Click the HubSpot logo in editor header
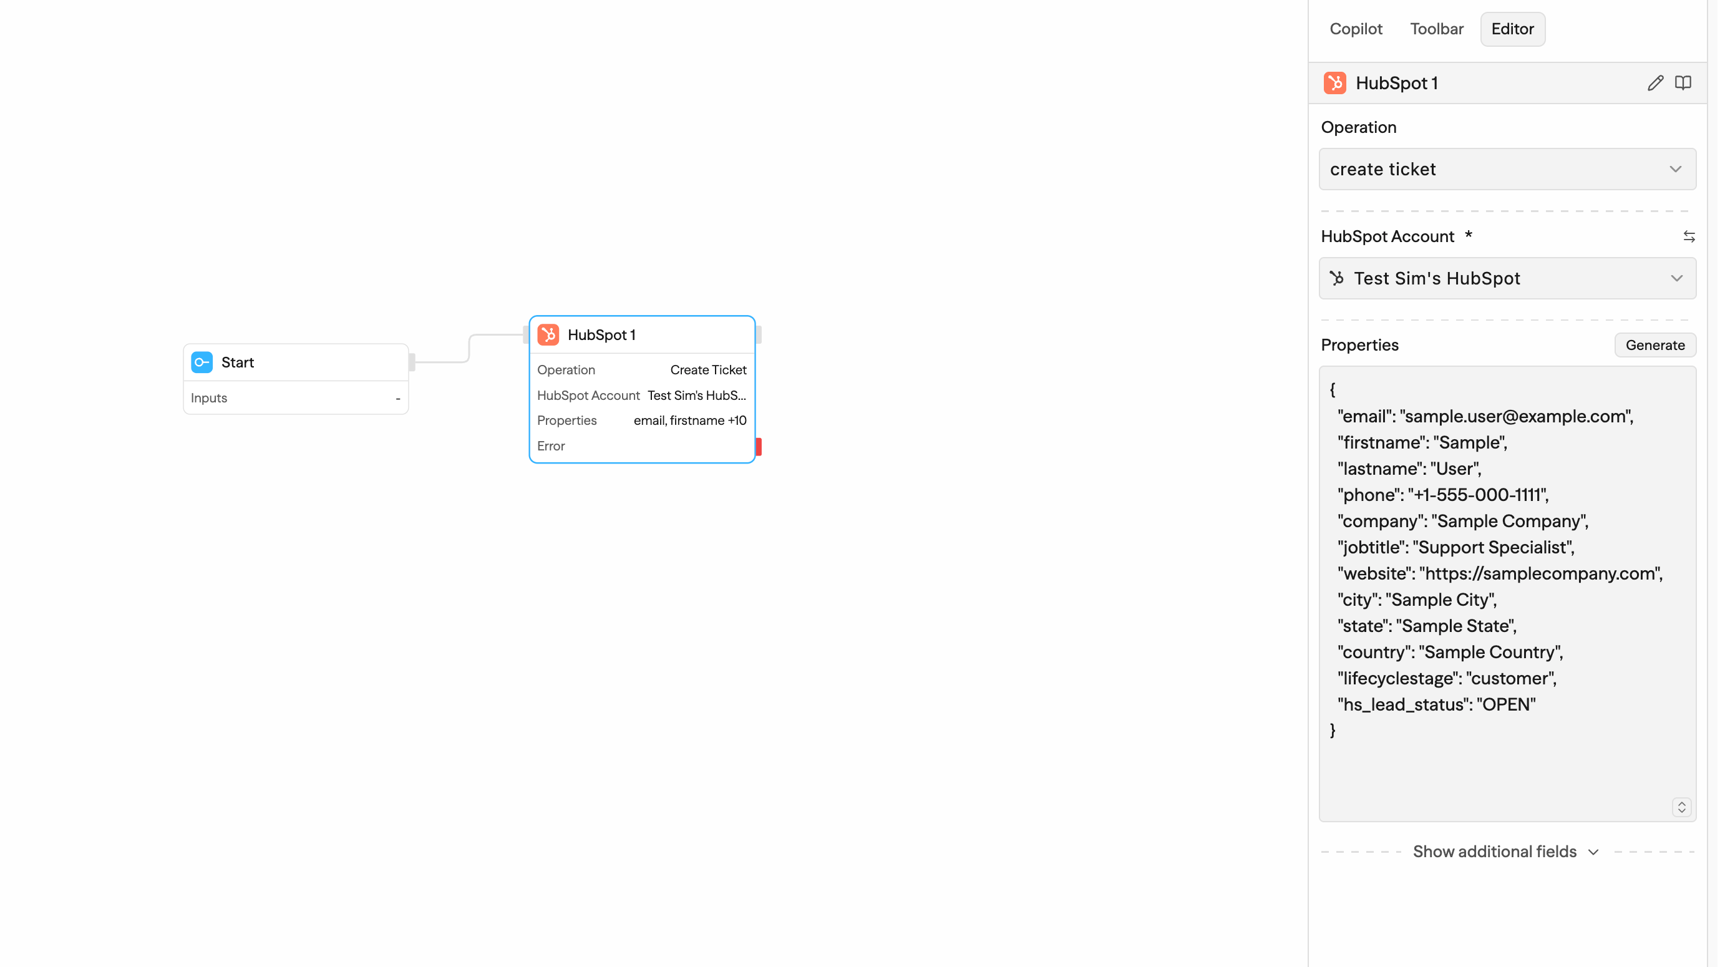 click(x=1334, y=83)
